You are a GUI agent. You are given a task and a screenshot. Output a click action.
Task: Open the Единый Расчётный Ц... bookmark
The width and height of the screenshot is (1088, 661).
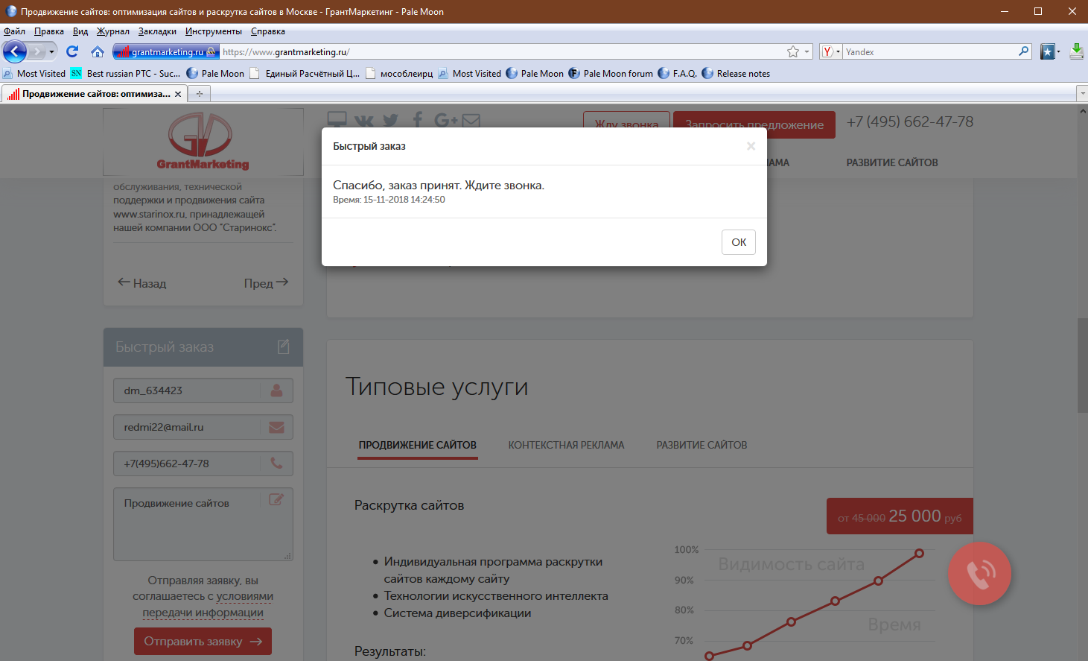pyautogui.click(x=305, y=73)
